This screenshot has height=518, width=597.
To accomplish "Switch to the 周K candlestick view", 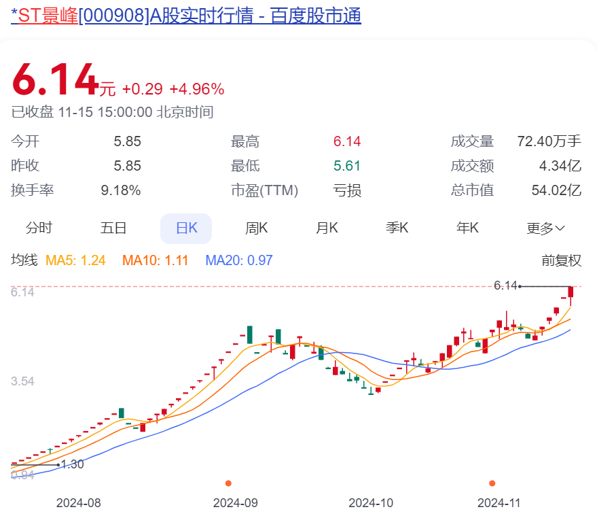I will (257, 228).
